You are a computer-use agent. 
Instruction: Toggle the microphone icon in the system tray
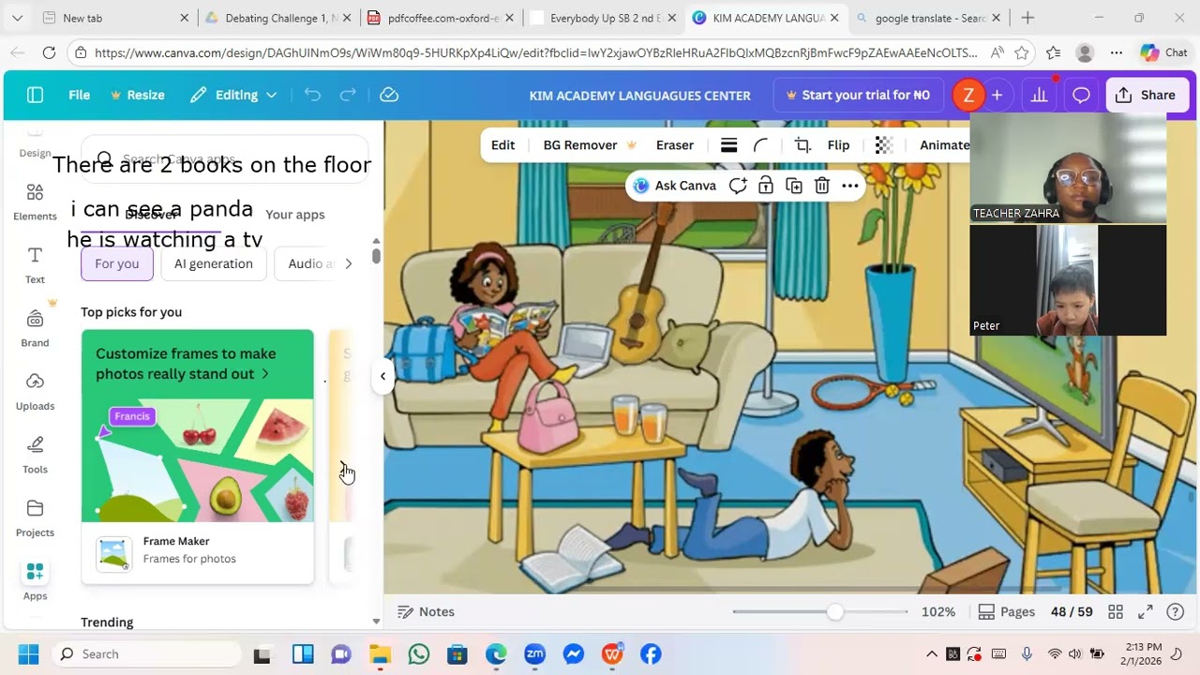point(1027,654)
